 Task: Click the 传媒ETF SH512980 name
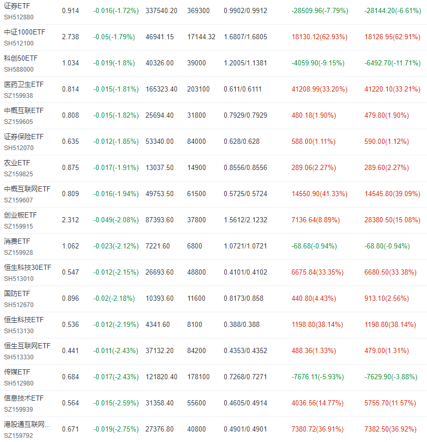(17, 371)
